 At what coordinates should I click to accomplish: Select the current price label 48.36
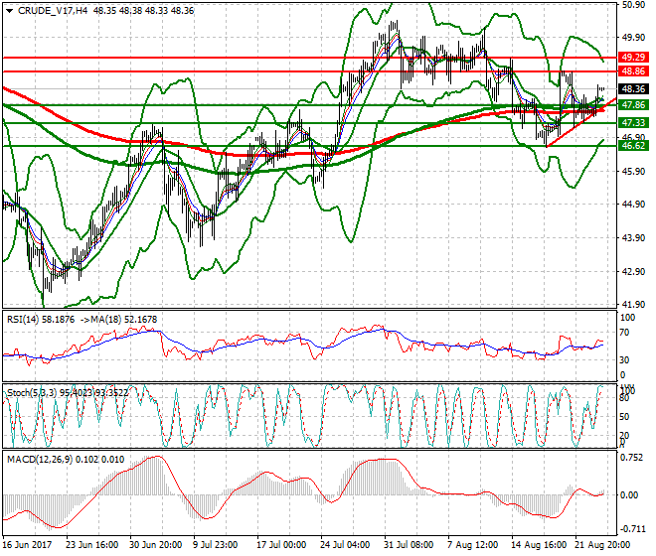pos(633,89)
